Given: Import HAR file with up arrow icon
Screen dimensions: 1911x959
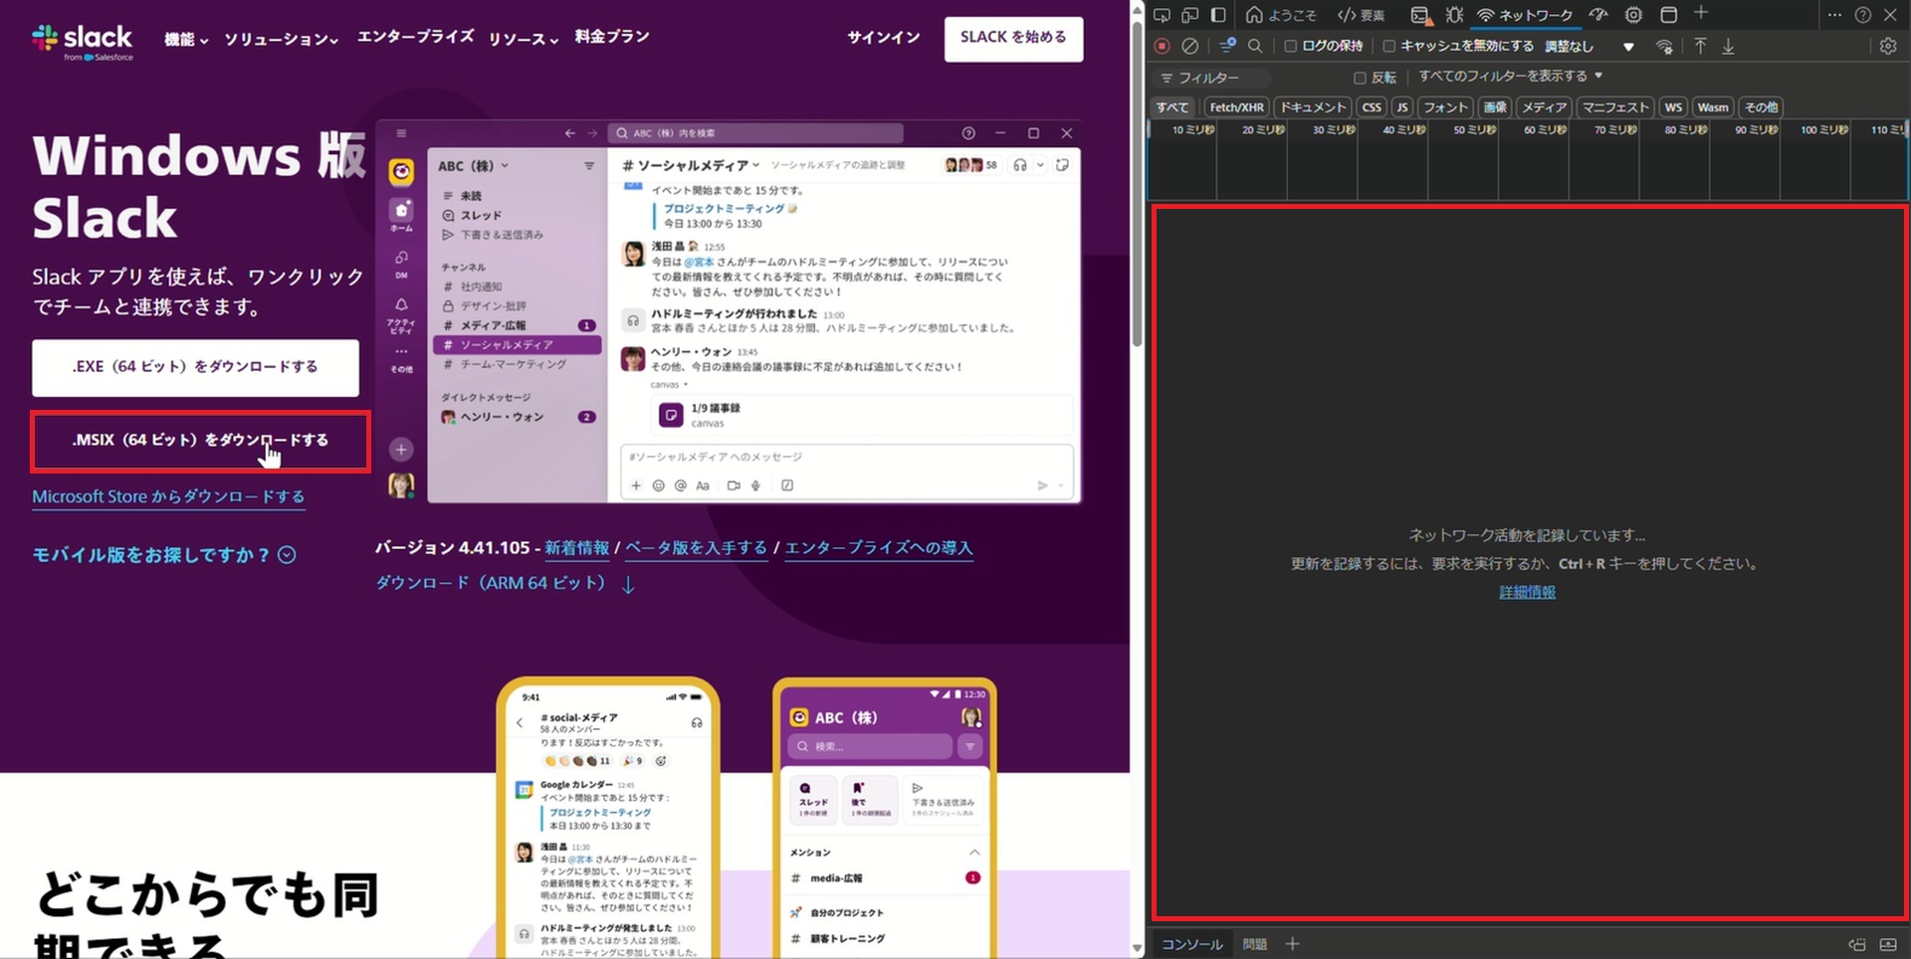Looking at the screenshot, I should (1700, 46).
